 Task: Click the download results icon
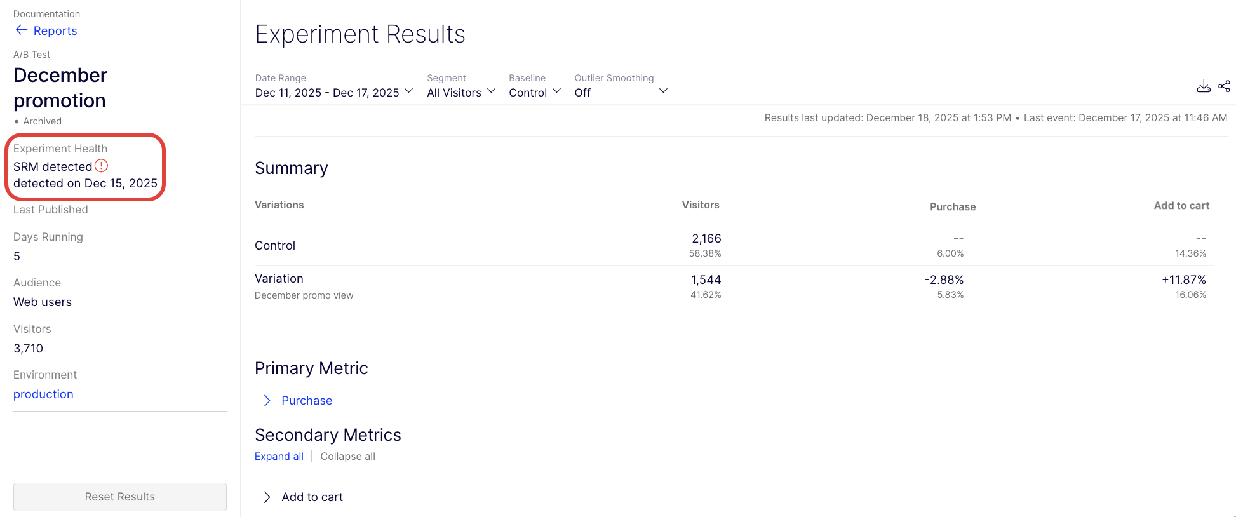[1203, 86]
